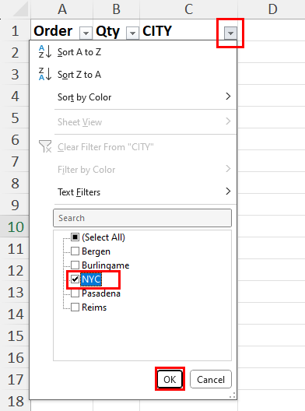The height and width of the screenshot is (411, 305).
Task: Uncheck the NYC checkbox
Action: tap(75, 279)
